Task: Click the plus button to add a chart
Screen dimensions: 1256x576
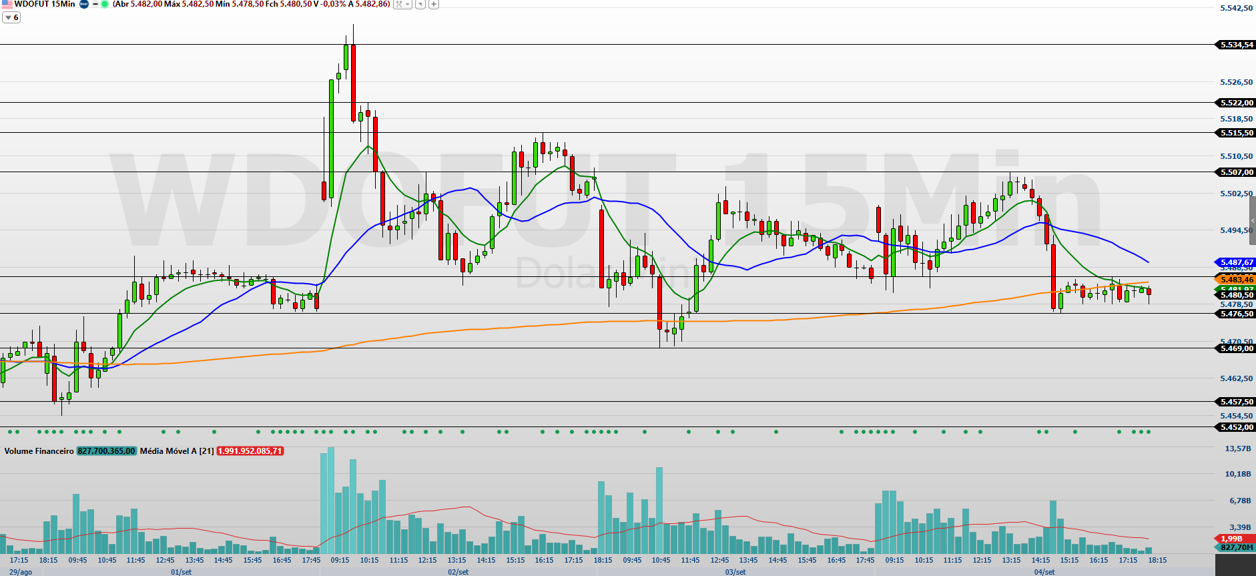Action: point(434,4)
